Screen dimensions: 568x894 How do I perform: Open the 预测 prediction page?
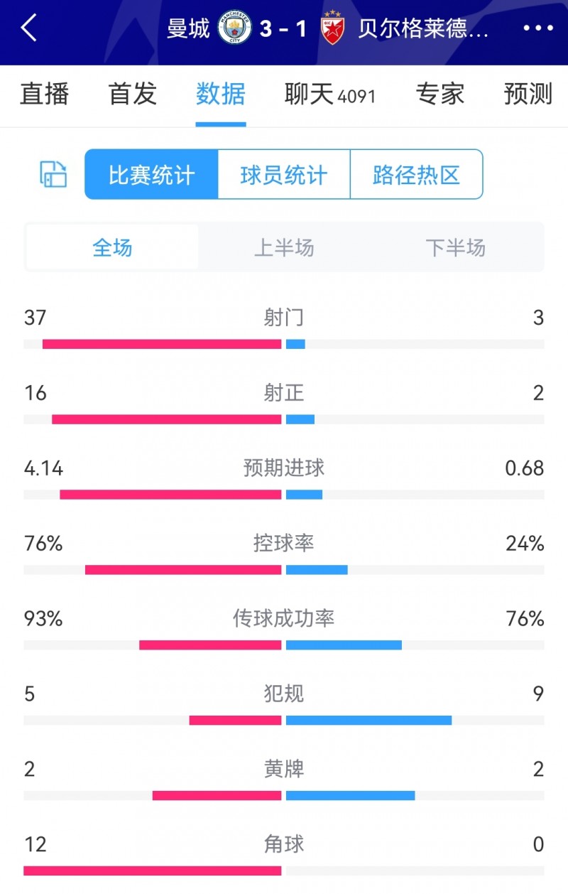pyautogui.click(x=525, y=95)
